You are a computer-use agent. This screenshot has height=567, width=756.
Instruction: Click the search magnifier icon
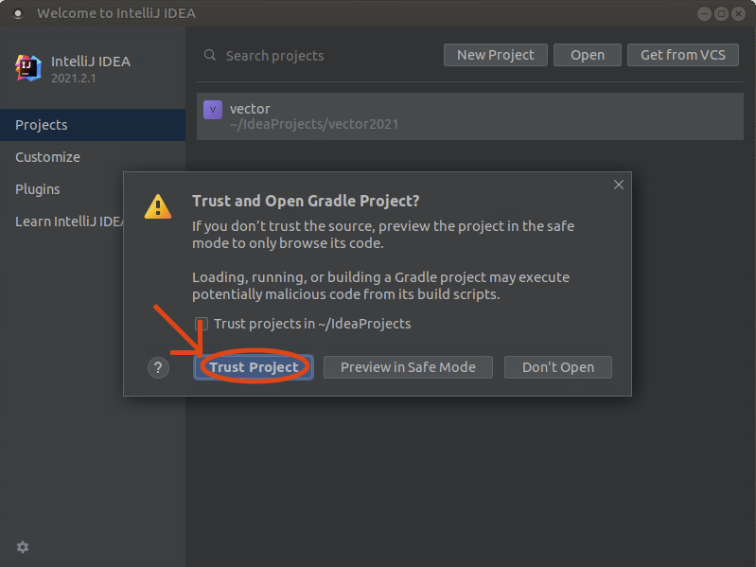coord(210,55)
